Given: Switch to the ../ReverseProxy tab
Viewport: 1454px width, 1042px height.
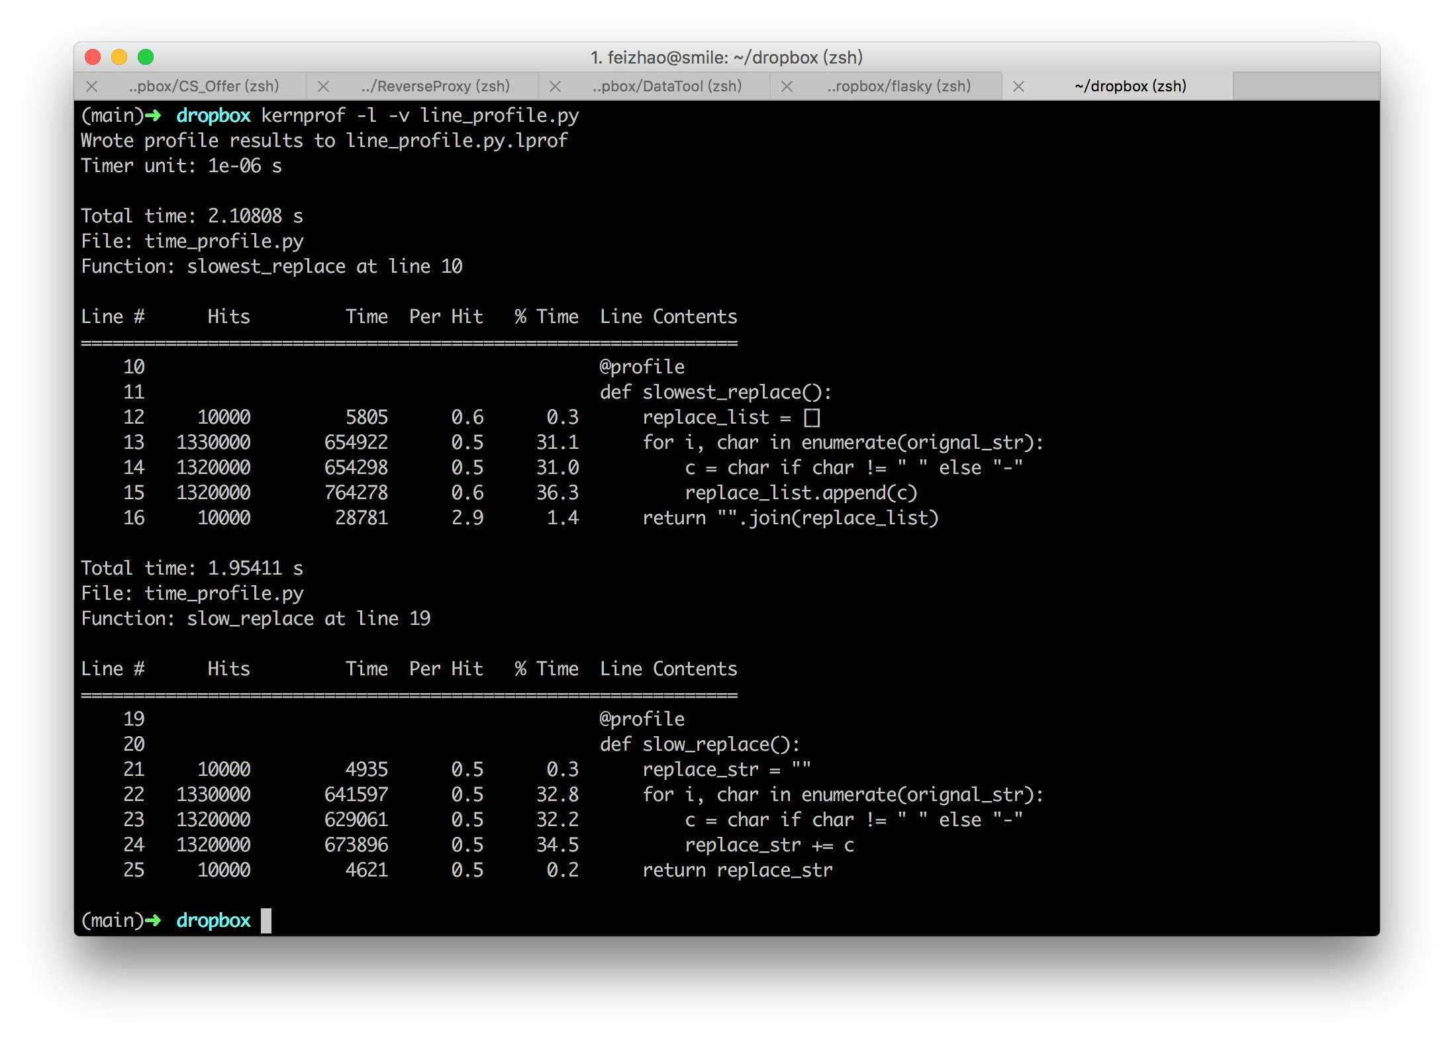Looking at the screenshot, I should (x=435, y=87).
